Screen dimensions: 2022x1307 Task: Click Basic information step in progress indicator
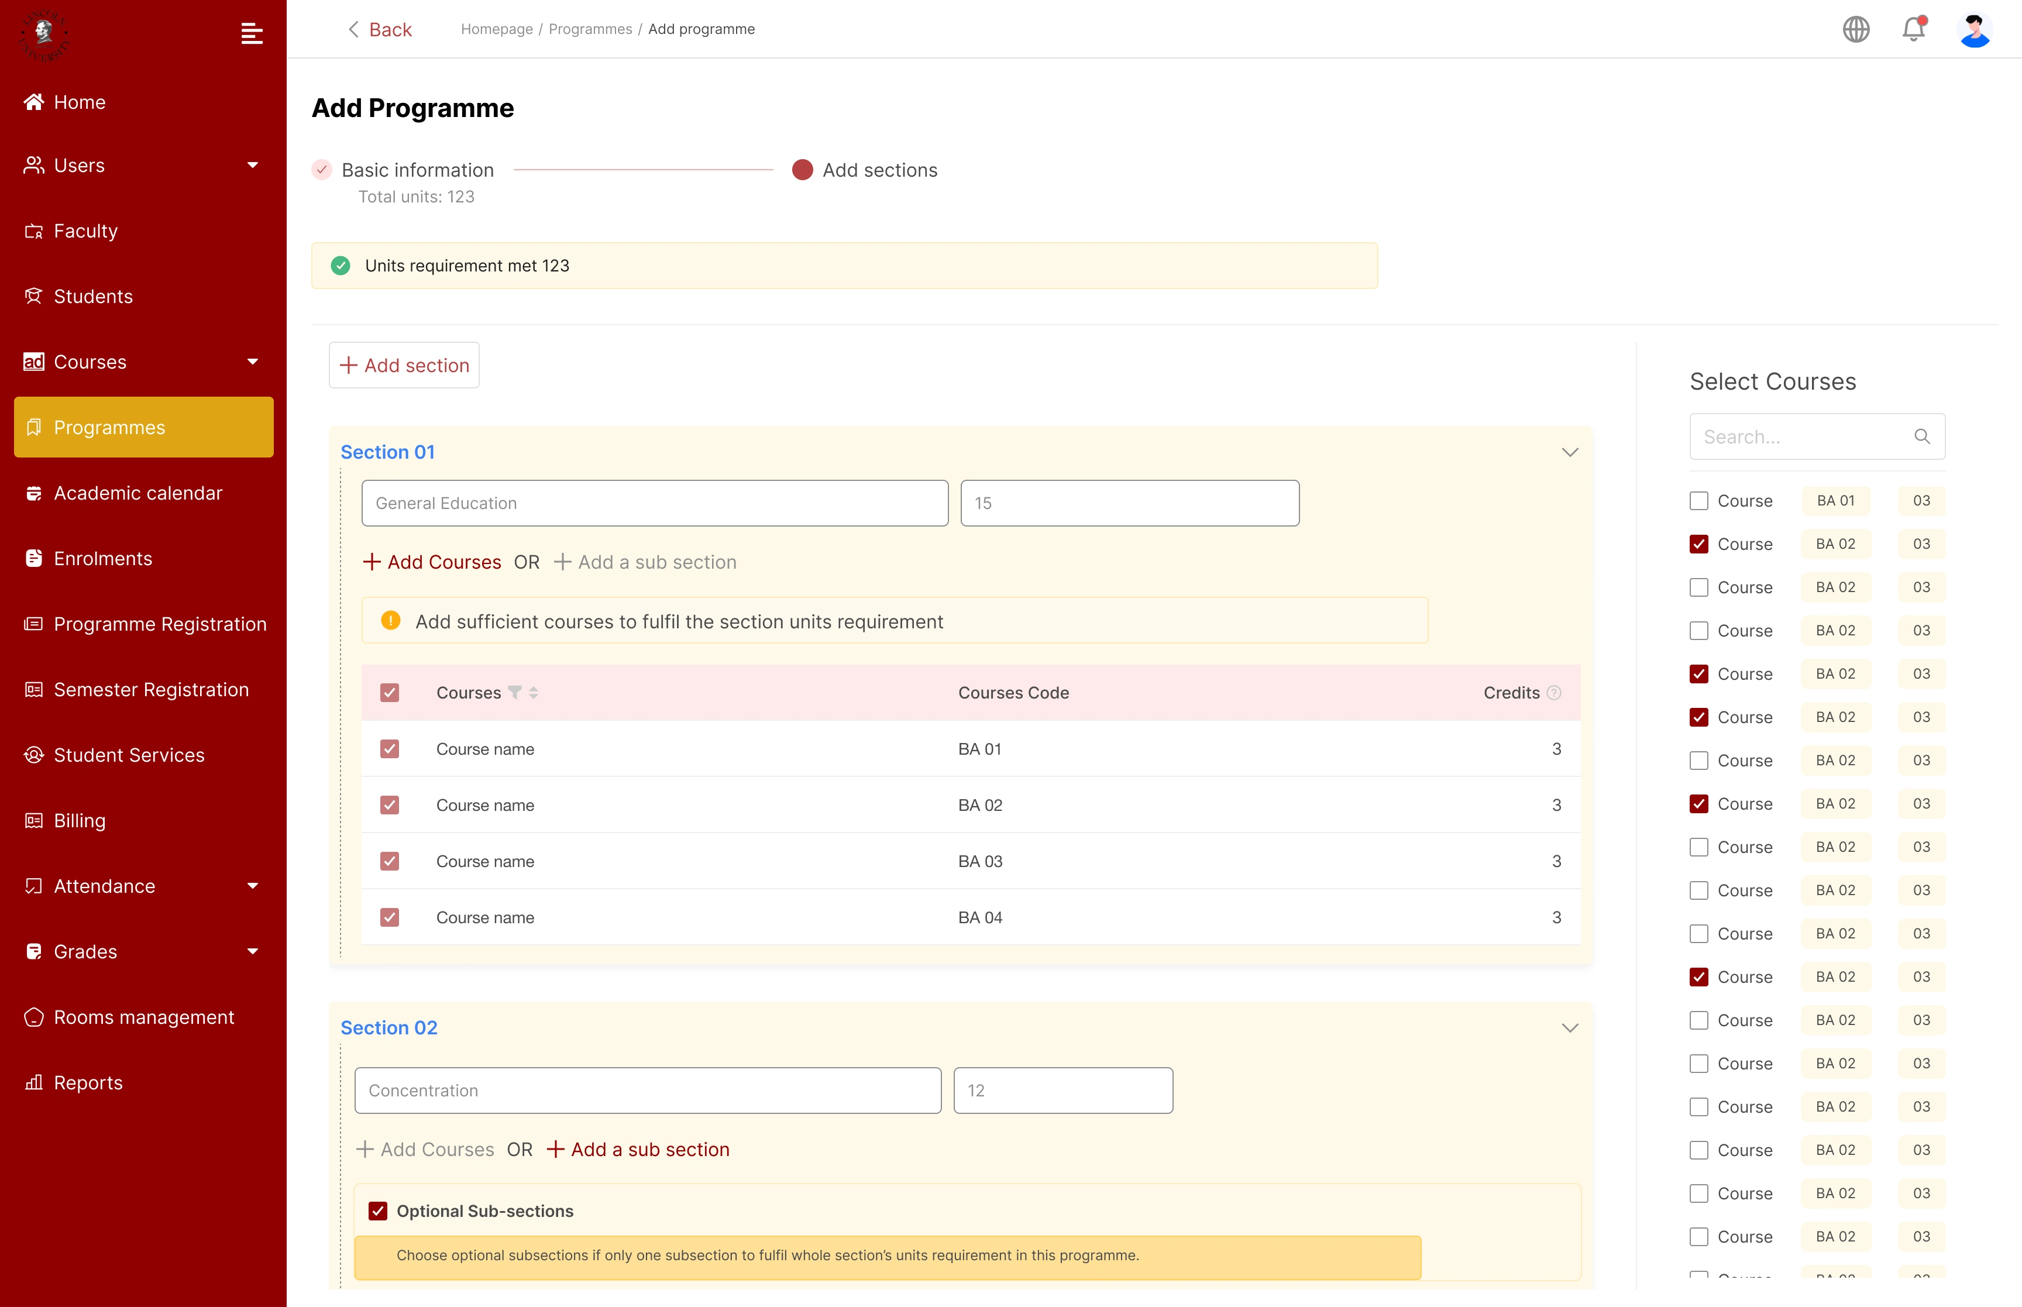coord(417,170)
